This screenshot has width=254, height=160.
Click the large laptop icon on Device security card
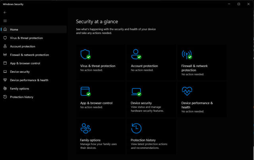pos(136,92)
